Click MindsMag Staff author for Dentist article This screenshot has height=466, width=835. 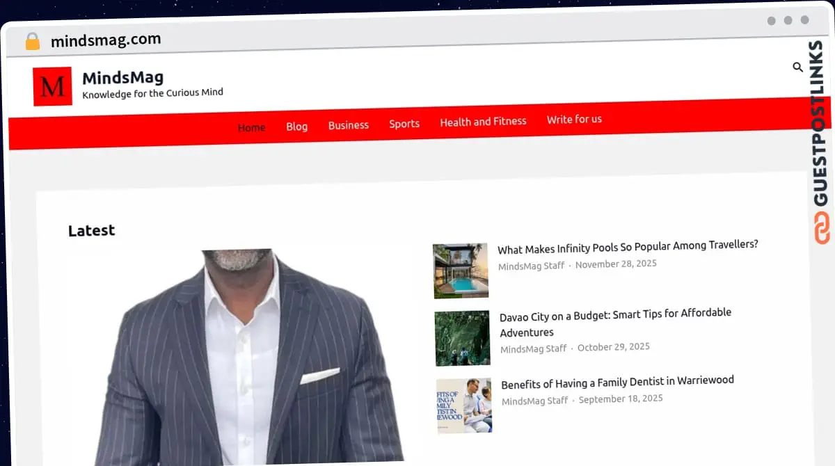(x=535, y=401)
